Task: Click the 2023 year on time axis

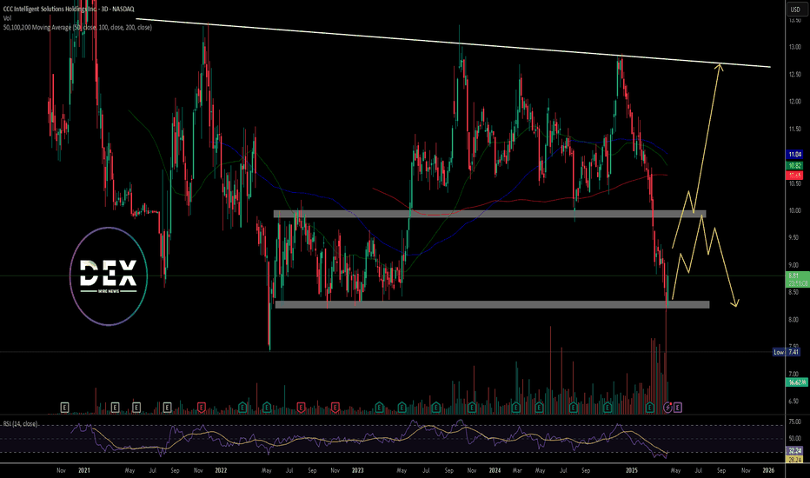Action: tap(357, 470)
